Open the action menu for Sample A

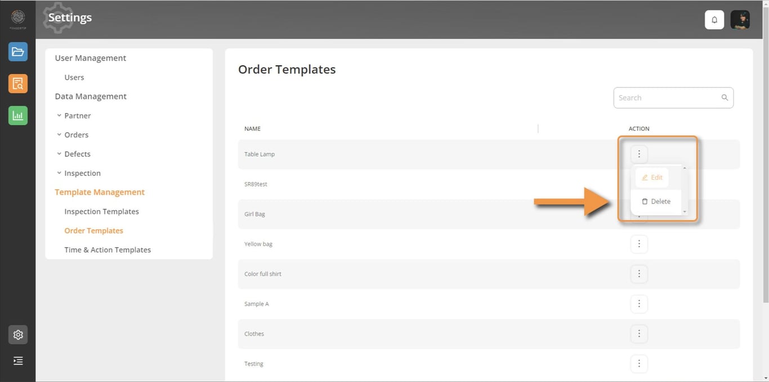(x=639, y=304)
